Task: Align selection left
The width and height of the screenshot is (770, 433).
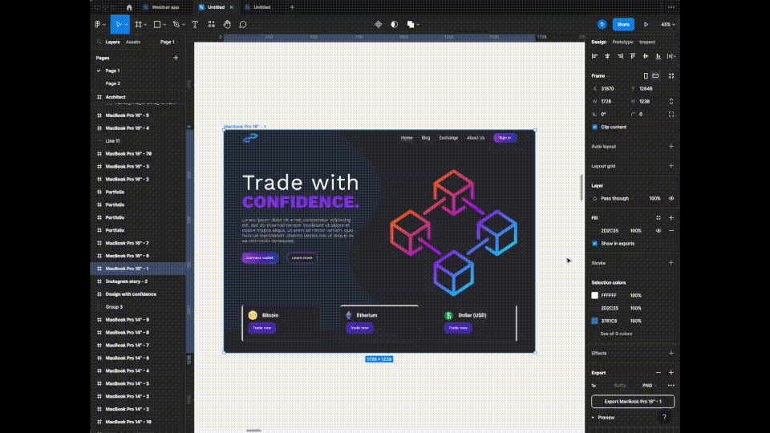Action: [594, 56]
